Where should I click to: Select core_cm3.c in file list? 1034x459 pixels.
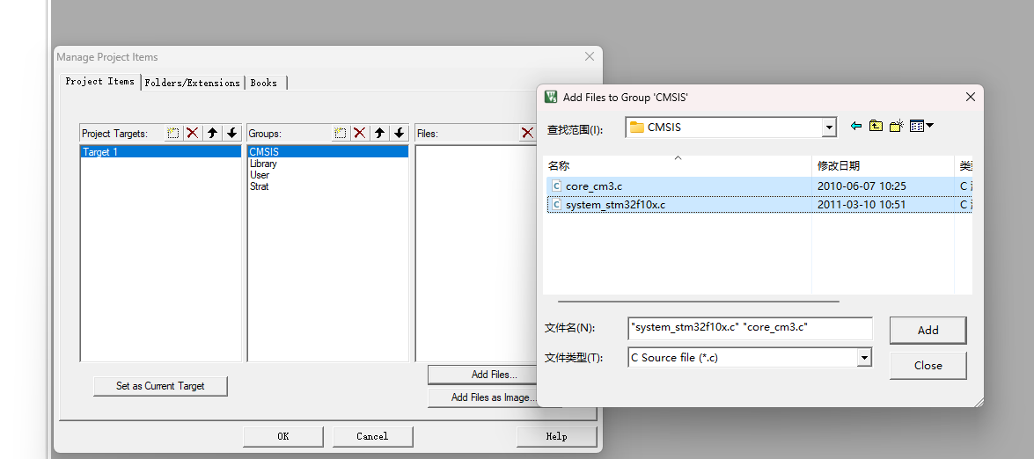coord(594,186)
